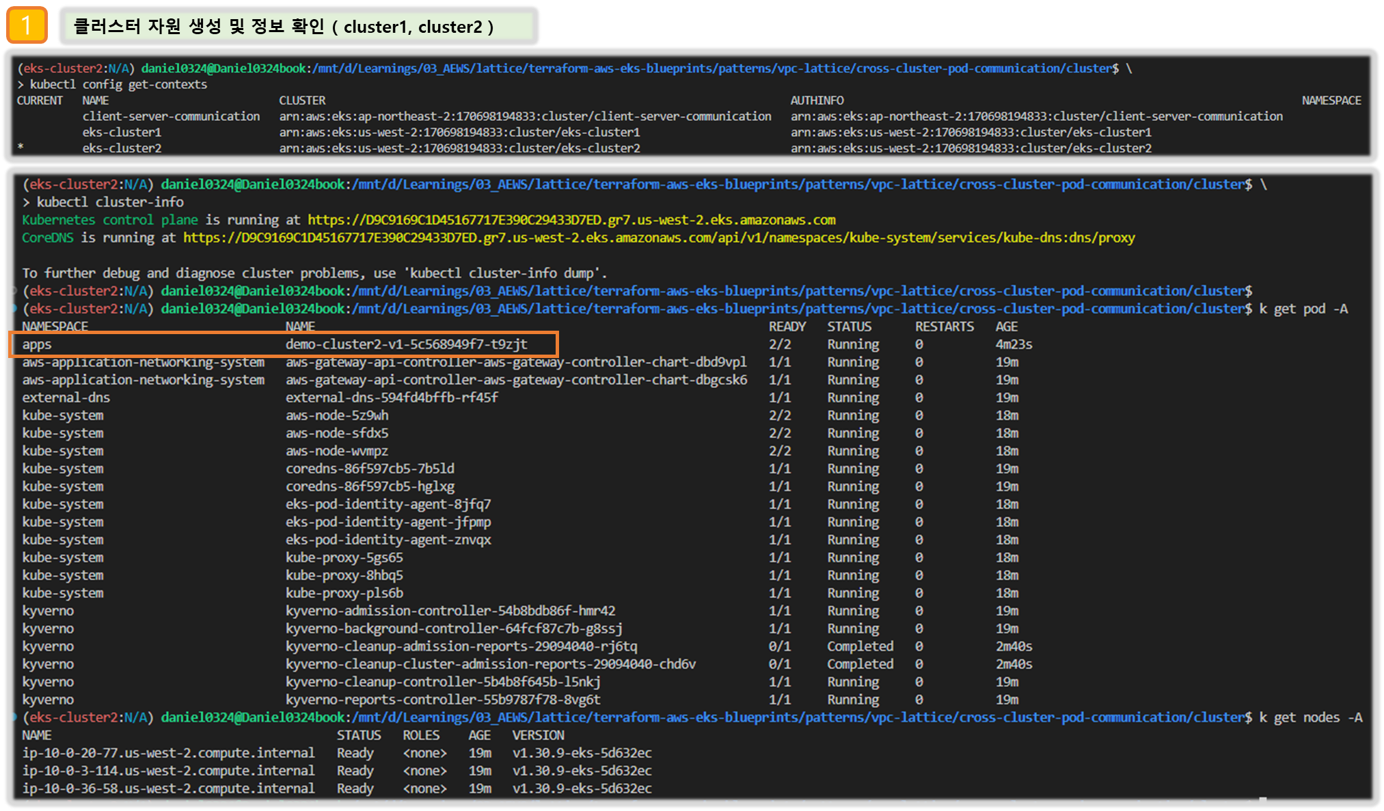Click the 'READY' column header of the pod table
Image resolution: width=1384 pixels, height=811 pixels.
tap(787, 327)
